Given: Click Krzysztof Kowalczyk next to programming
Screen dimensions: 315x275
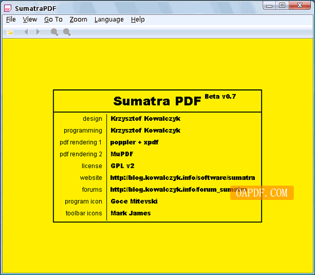Looking at the screenshot, I should tap(145, 131).
